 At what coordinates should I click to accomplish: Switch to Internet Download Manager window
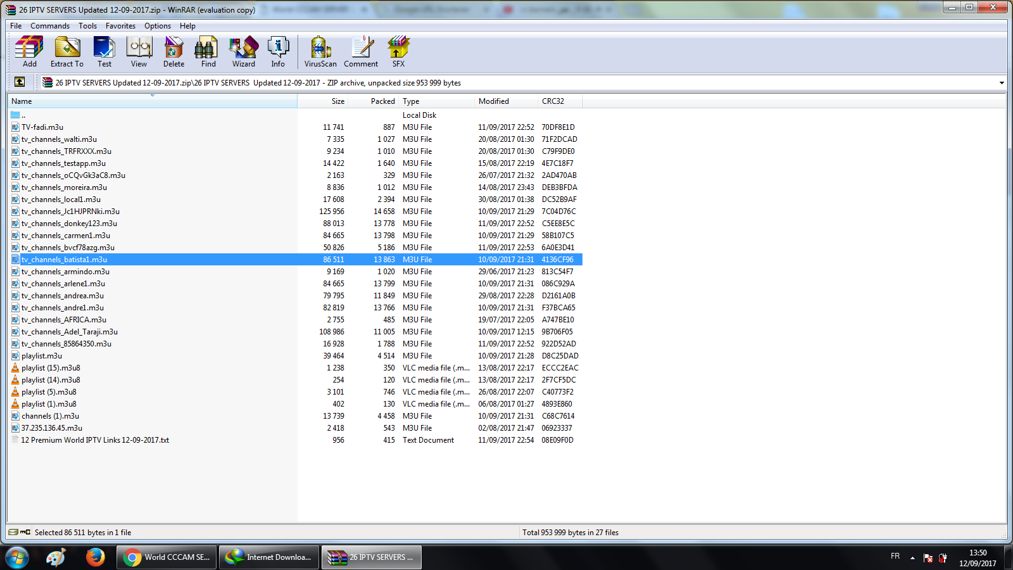269,557
